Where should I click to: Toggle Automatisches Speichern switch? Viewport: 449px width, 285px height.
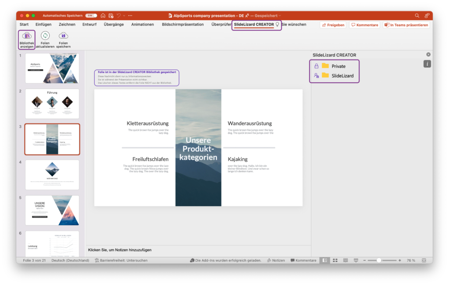[x=91, y=16]
